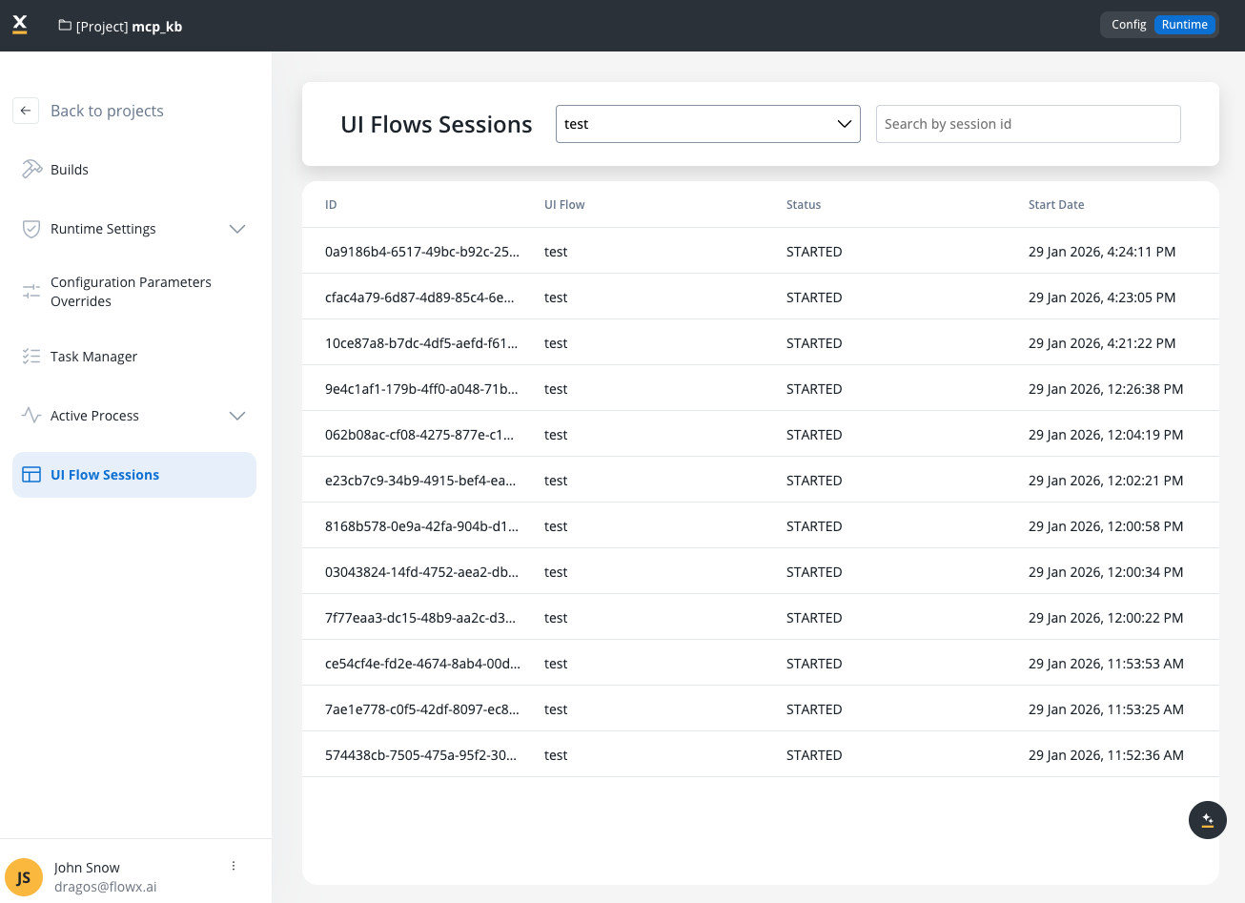Open the AI assistant sparkle button

(1207, 820)
